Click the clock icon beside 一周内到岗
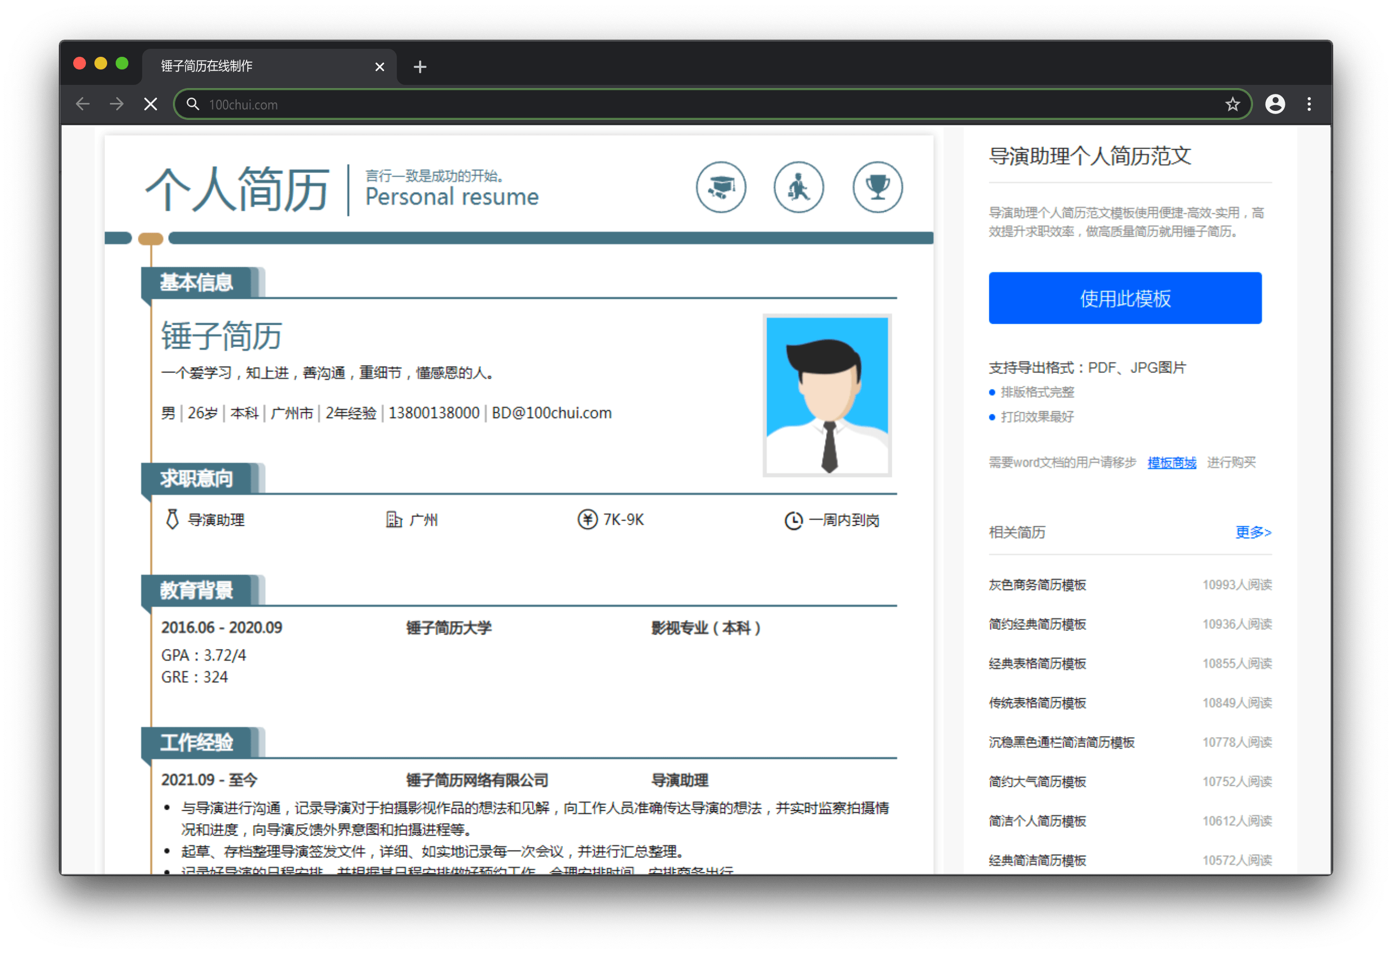 tap(793, 520)
